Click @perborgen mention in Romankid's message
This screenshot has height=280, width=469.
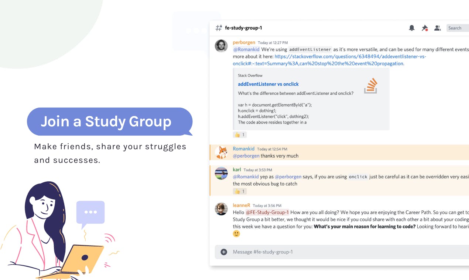[246, 156]
